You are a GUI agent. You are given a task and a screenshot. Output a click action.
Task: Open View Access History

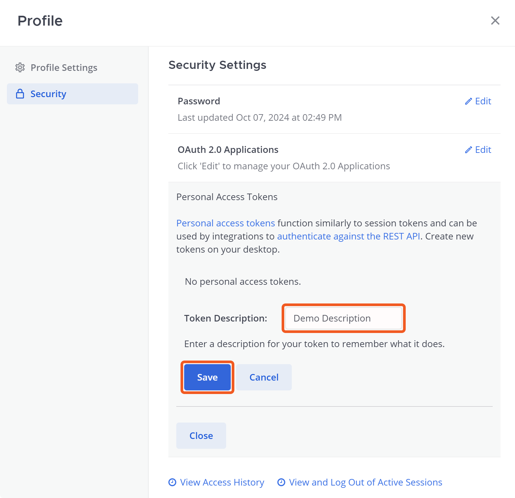coord(222,482)
